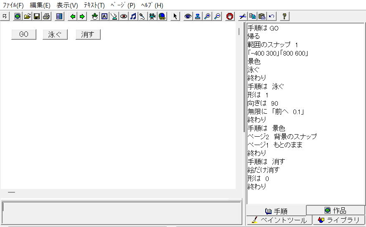Click the GO button on the page

click(24, 34)
